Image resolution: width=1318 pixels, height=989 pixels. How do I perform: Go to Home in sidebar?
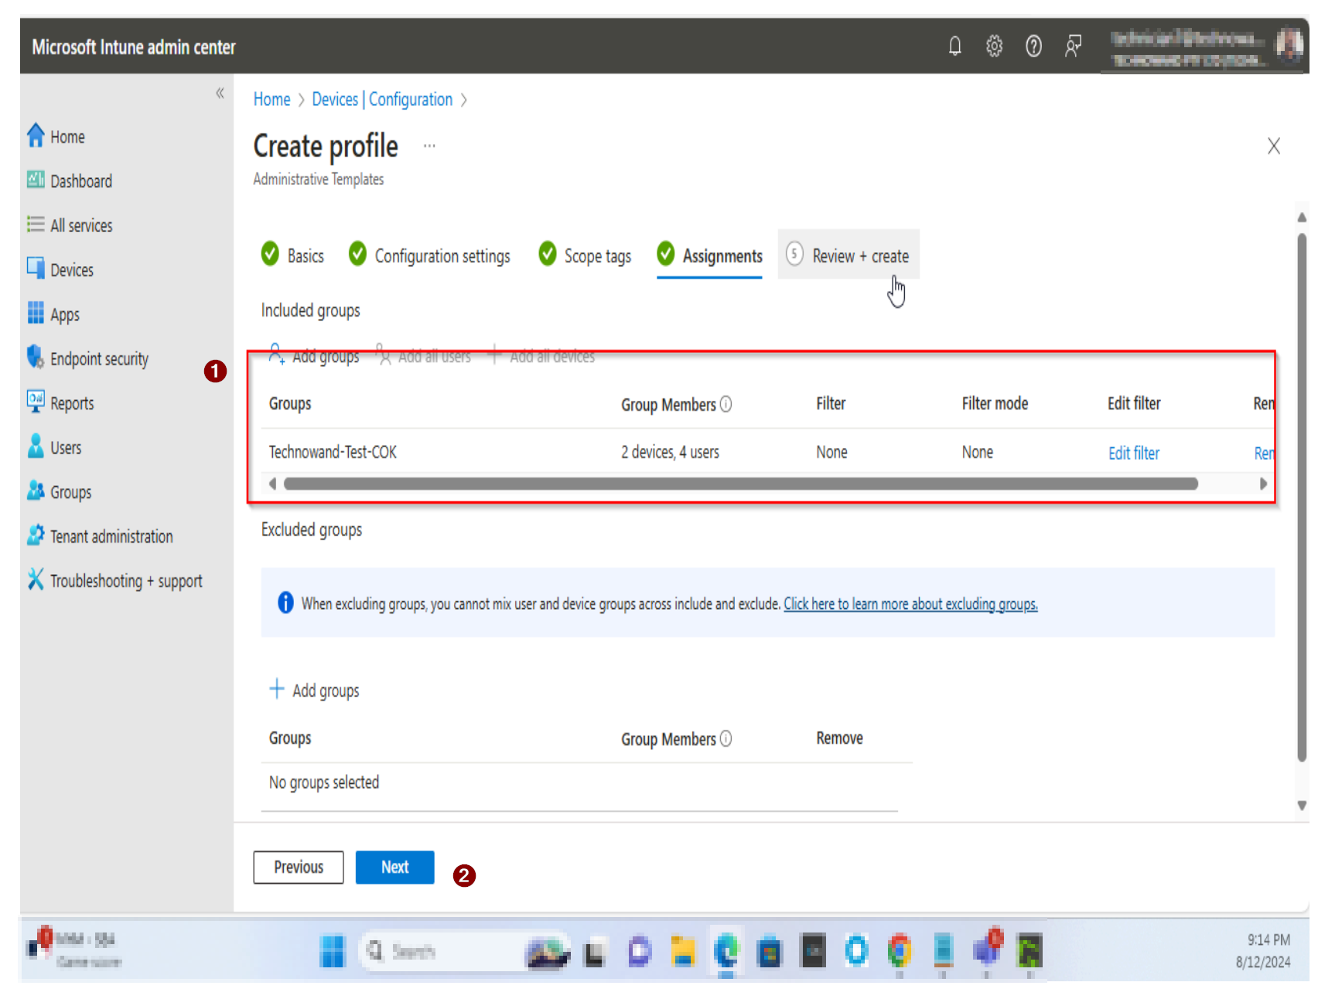click(67, 137)
